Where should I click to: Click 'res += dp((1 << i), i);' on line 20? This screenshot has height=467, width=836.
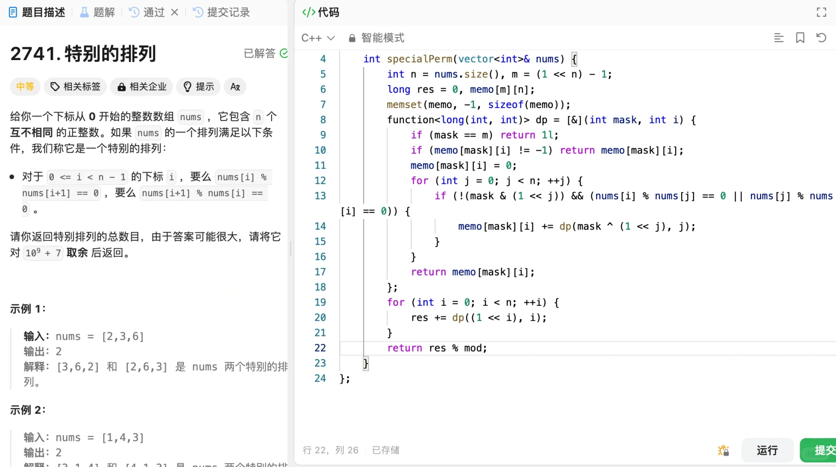pyautogui.click(x=478, y=318)
